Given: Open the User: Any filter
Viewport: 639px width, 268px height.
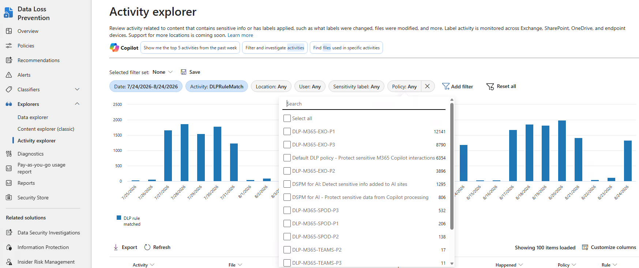Looking at the screenshot, I should click(310, 87).
